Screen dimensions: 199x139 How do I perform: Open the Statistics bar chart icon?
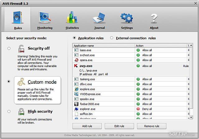(72, 17)
